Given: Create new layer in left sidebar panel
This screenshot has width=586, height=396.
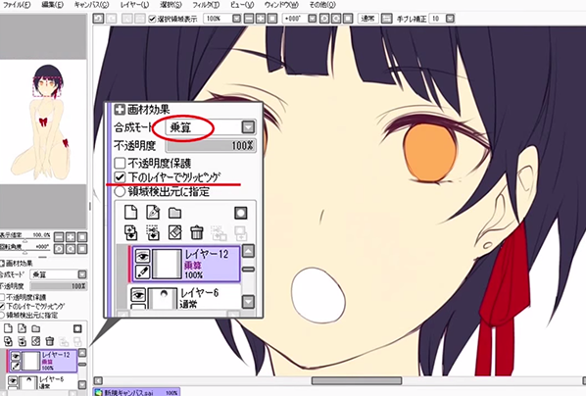Looking at the screenshot, I should coord(8,328).
